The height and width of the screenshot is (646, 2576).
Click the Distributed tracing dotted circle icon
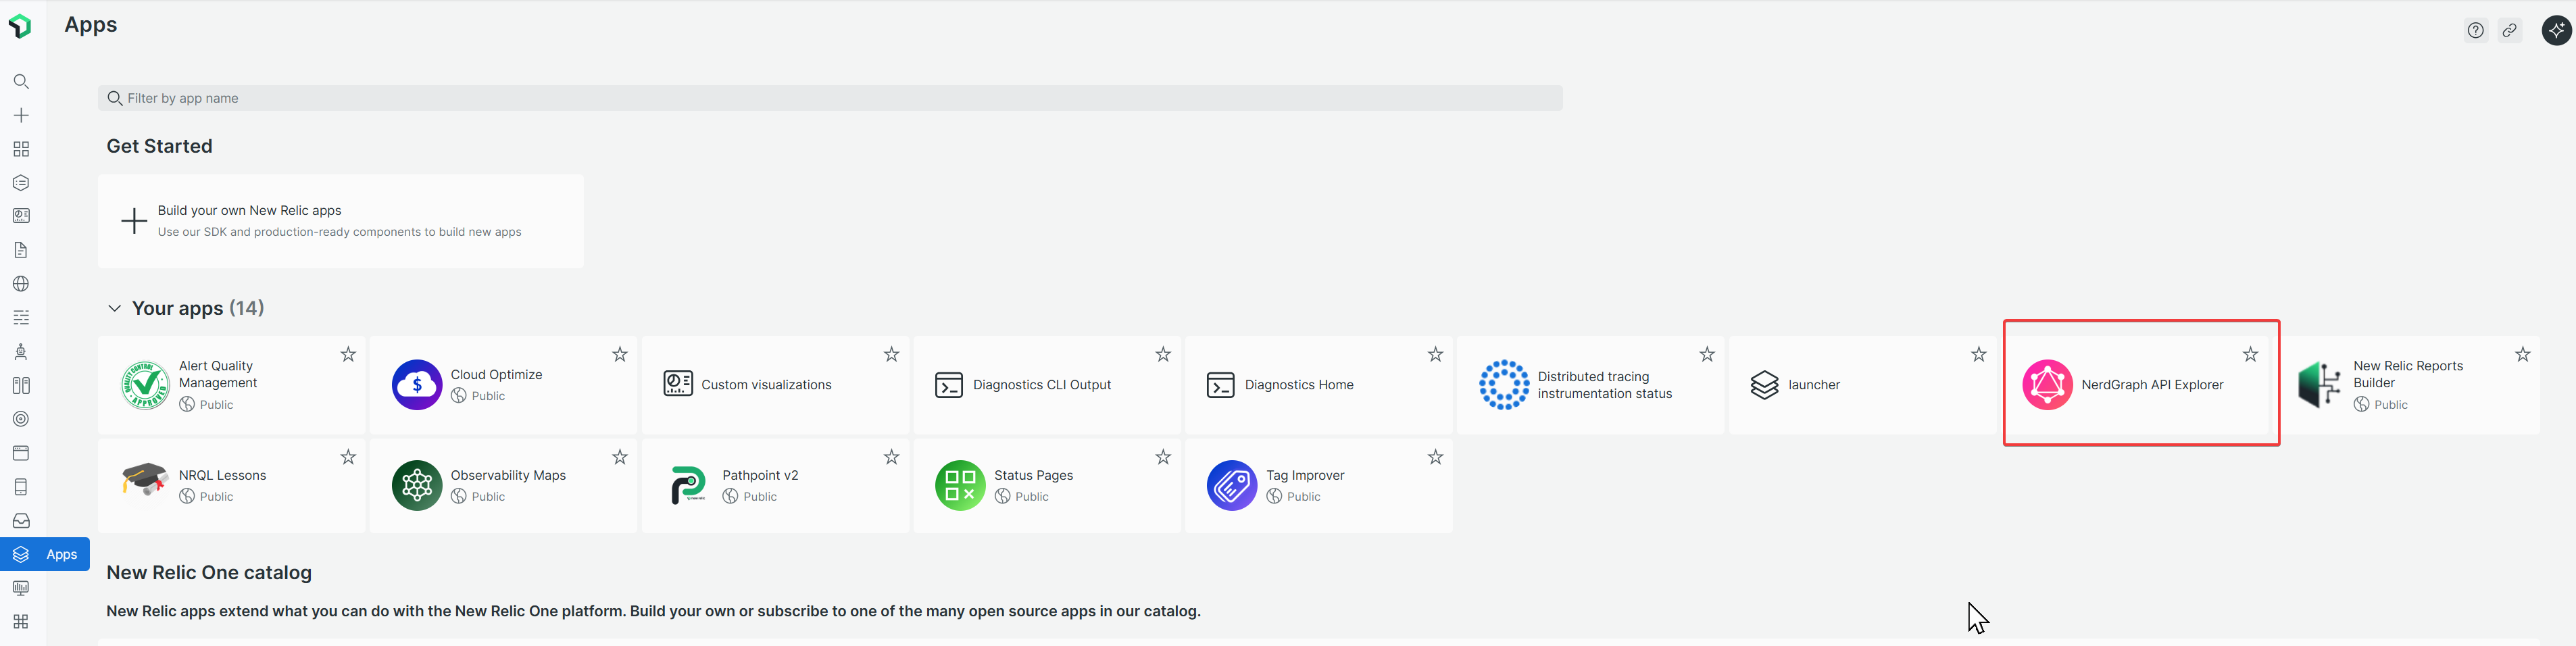coord(1504,385)
